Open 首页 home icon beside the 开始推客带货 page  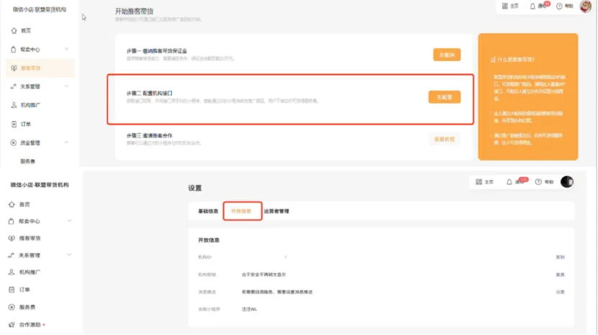(x=14, y=30)
